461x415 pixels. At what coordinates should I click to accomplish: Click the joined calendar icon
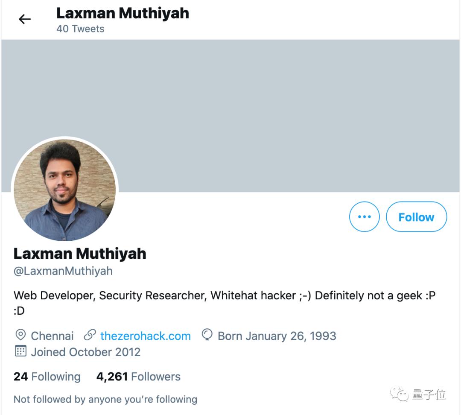20,352
